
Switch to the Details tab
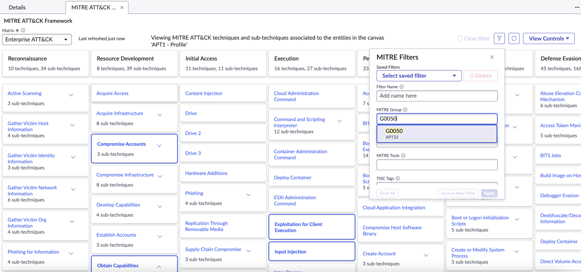pyautogui.click(x=17, y=7)
